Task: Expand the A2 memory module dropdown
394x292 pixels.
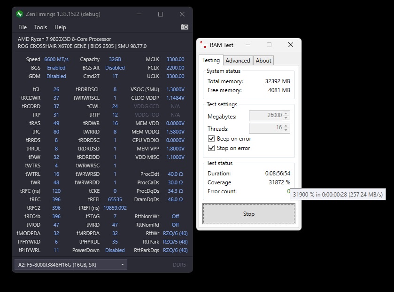Action: point(123,265)
